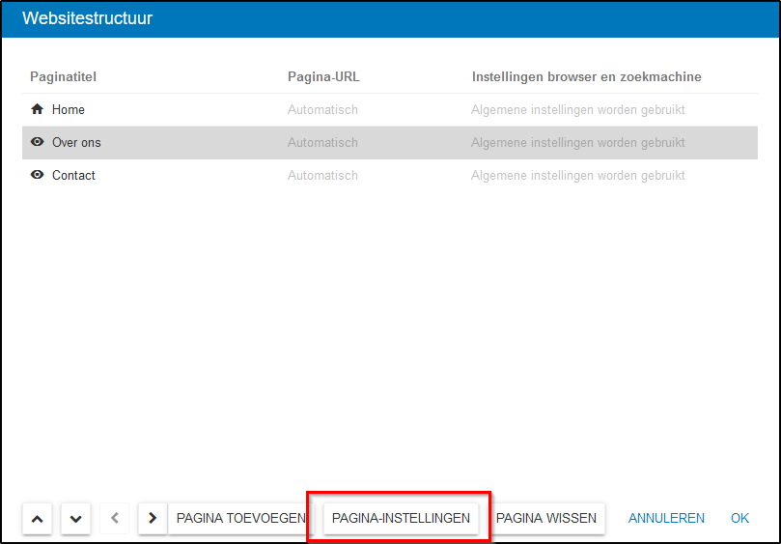Cancel the dialog with Annuleren
This screenshot has height=544, width=781.
pyautogui.click(x=666, y=519)
